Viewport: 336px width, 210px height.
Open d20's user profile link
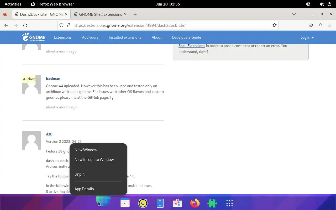coord(49,134)
